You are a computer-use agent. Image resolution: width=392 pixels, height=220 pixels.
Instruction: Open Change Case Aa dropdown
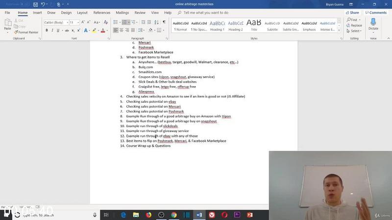(x=97, y=22)
